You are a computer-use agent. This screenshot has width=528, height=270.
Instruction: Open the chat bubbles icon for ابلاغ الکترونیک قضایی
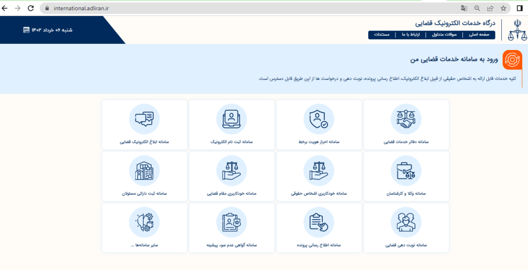[x=144, y=119]
